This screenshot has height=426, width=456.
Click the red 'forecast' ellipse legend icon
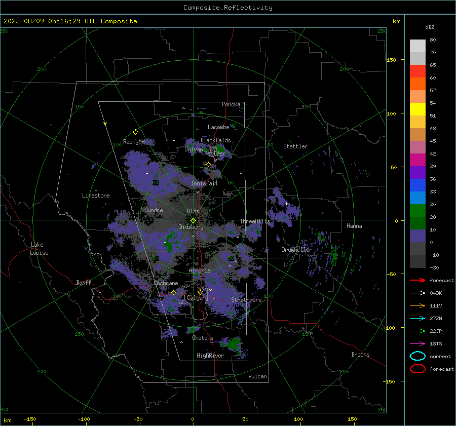[x=417, y=369]
